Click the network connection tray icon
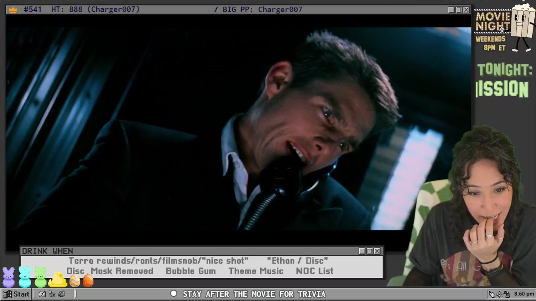The height and width of the screenshot is (301, 536). [x=506, y=294]
